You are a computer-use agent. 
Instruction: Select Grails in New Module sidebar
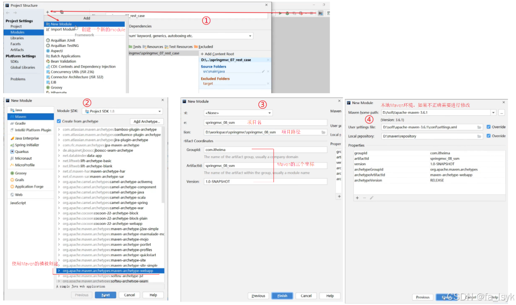tap(31, 180)
